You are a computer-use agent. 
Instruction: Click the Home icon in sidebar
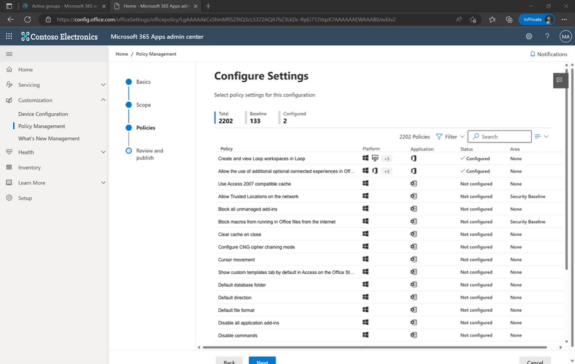coord(9,69)
